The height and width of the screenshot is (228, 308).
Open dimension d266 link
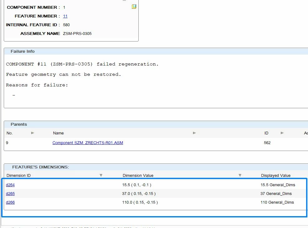10,202
